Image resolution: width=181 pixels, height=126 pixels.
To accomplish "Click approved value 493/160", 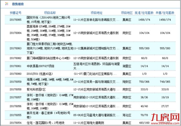I will pos(144,123).
